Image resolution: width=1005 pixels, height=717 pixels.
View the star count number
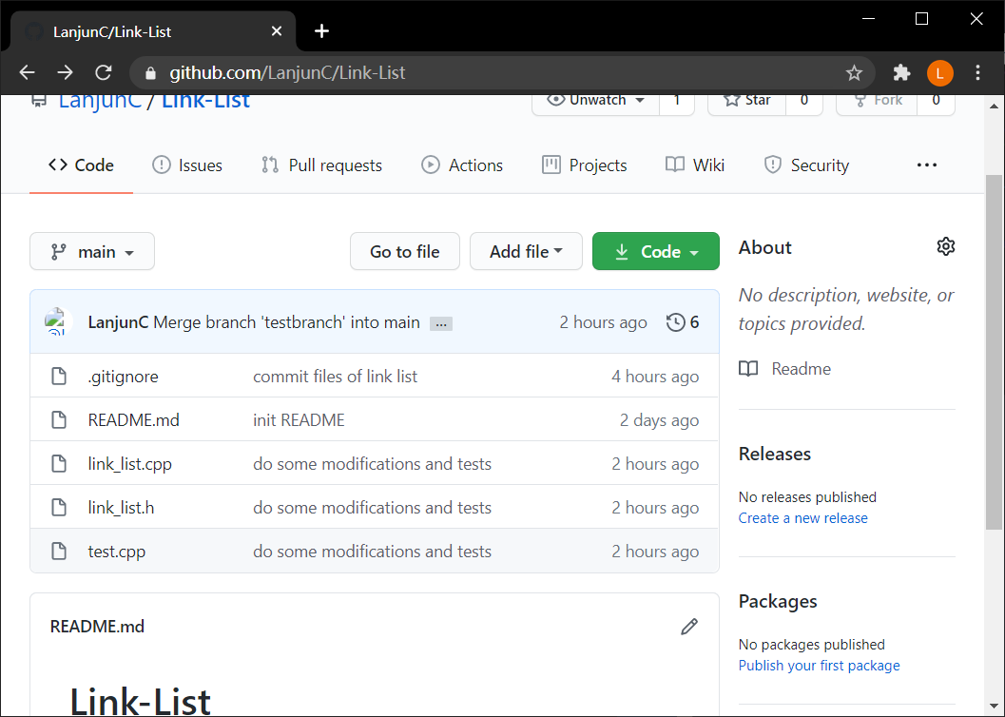tap(804, 101)
